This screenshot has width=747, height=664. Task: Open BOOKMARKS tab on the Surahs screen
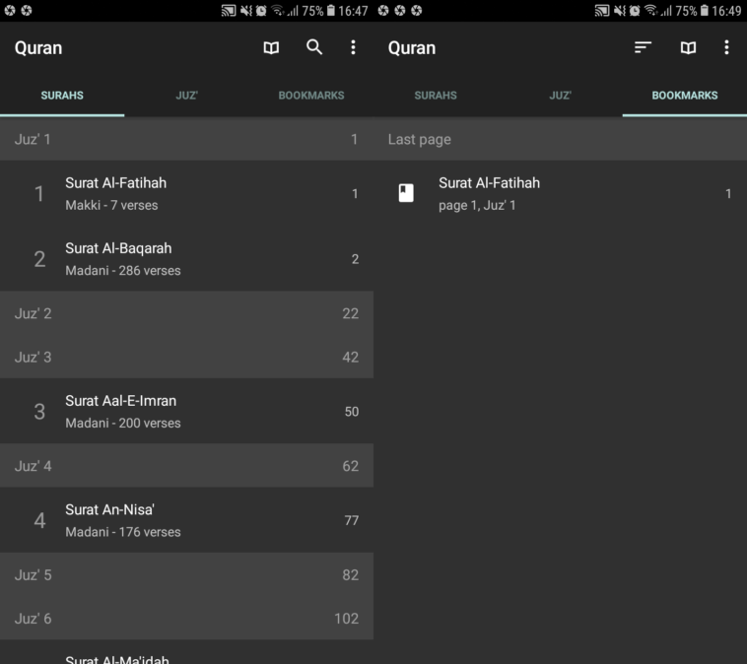pos(310,96)
